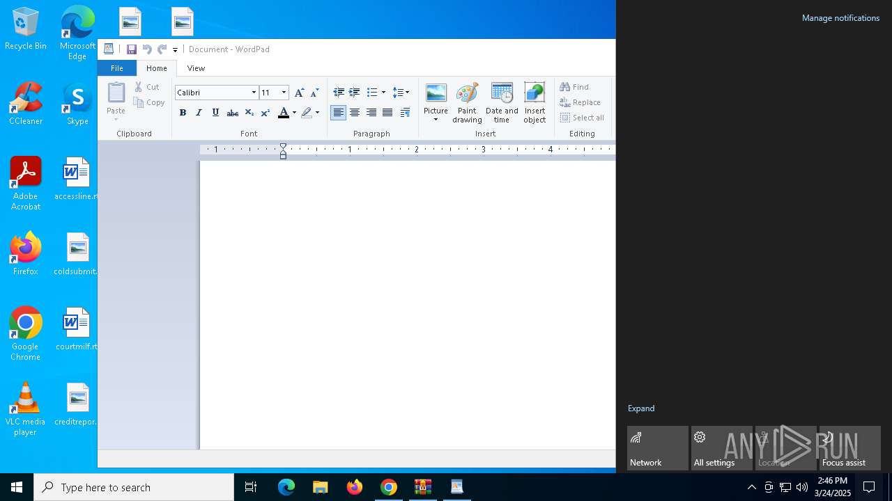This screenshot has height=501, width=892.
Task: Open the Paragraph settings icon
Action: 405,113
